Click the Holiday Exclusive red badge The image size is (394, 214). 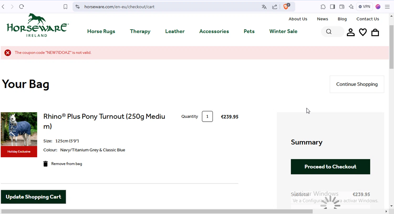19,152
